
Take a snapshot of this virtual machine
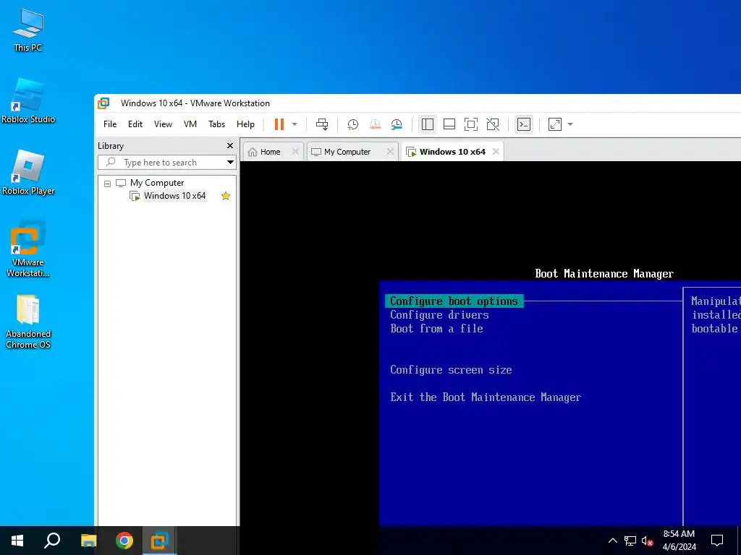point(352,124)
